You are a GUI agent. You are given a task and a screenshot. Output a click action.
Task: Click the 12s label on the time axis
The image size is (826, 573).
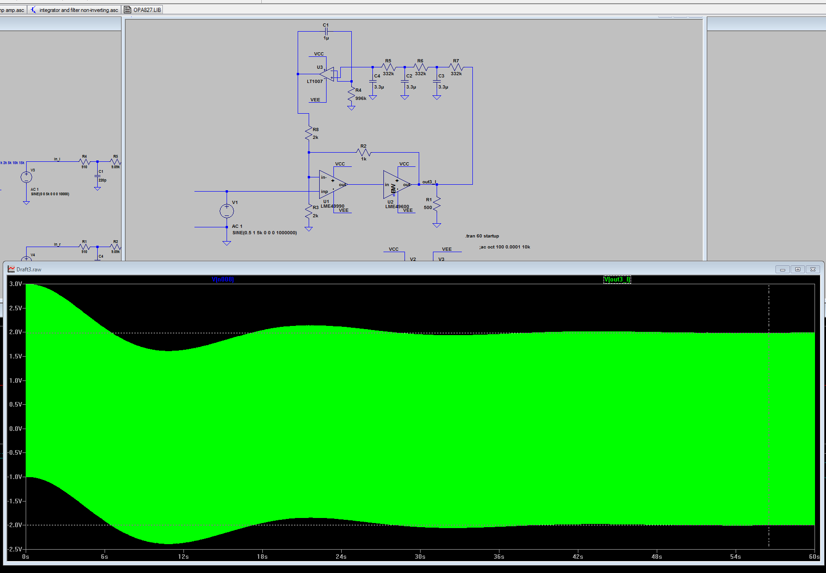pos(183,556)
